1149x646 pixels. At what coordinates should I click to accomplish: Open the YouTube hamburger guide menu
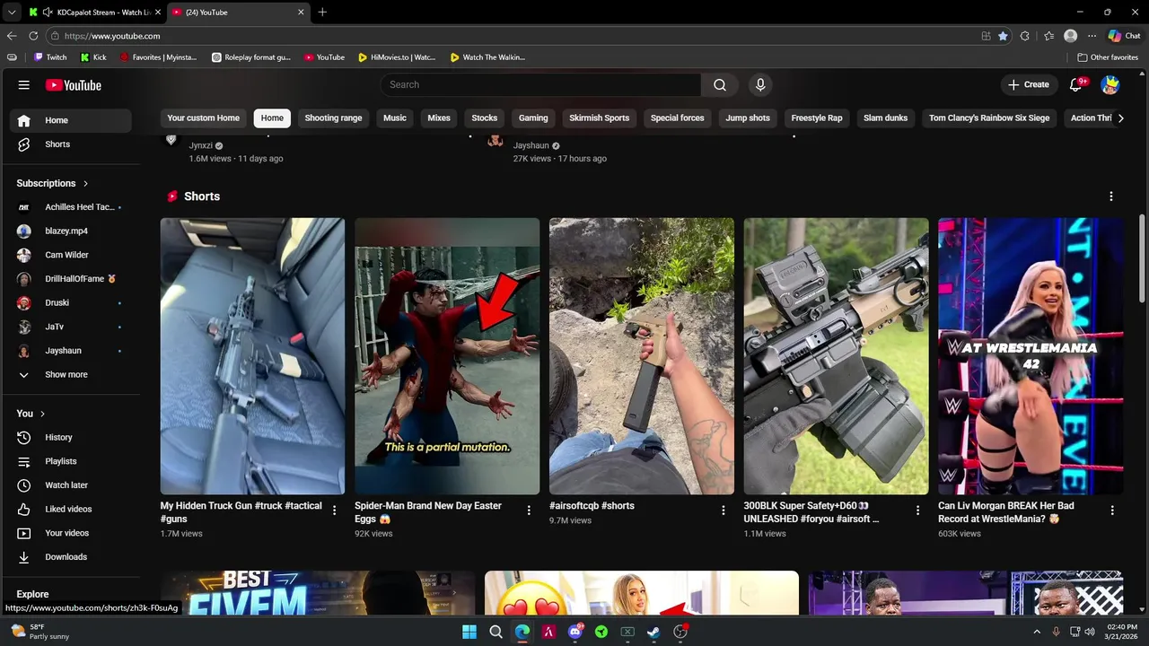click(24, 85)
